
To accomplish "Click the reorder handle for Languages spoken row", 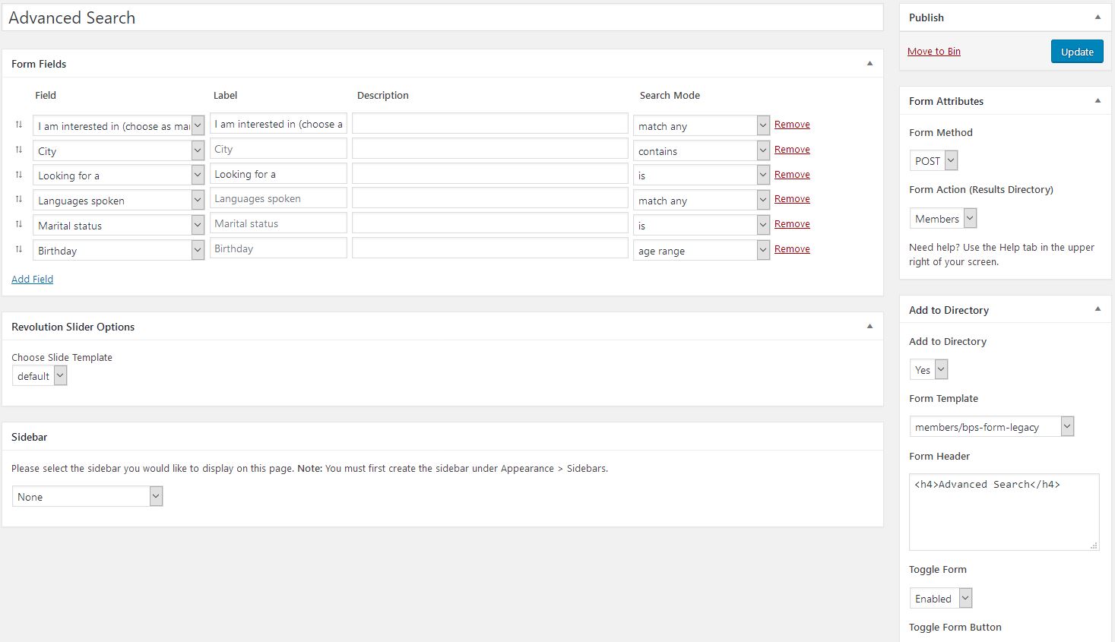I will (x=19, y=199).
